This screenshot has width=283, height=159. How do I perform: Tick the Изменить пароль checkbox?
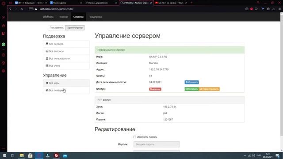134,137
